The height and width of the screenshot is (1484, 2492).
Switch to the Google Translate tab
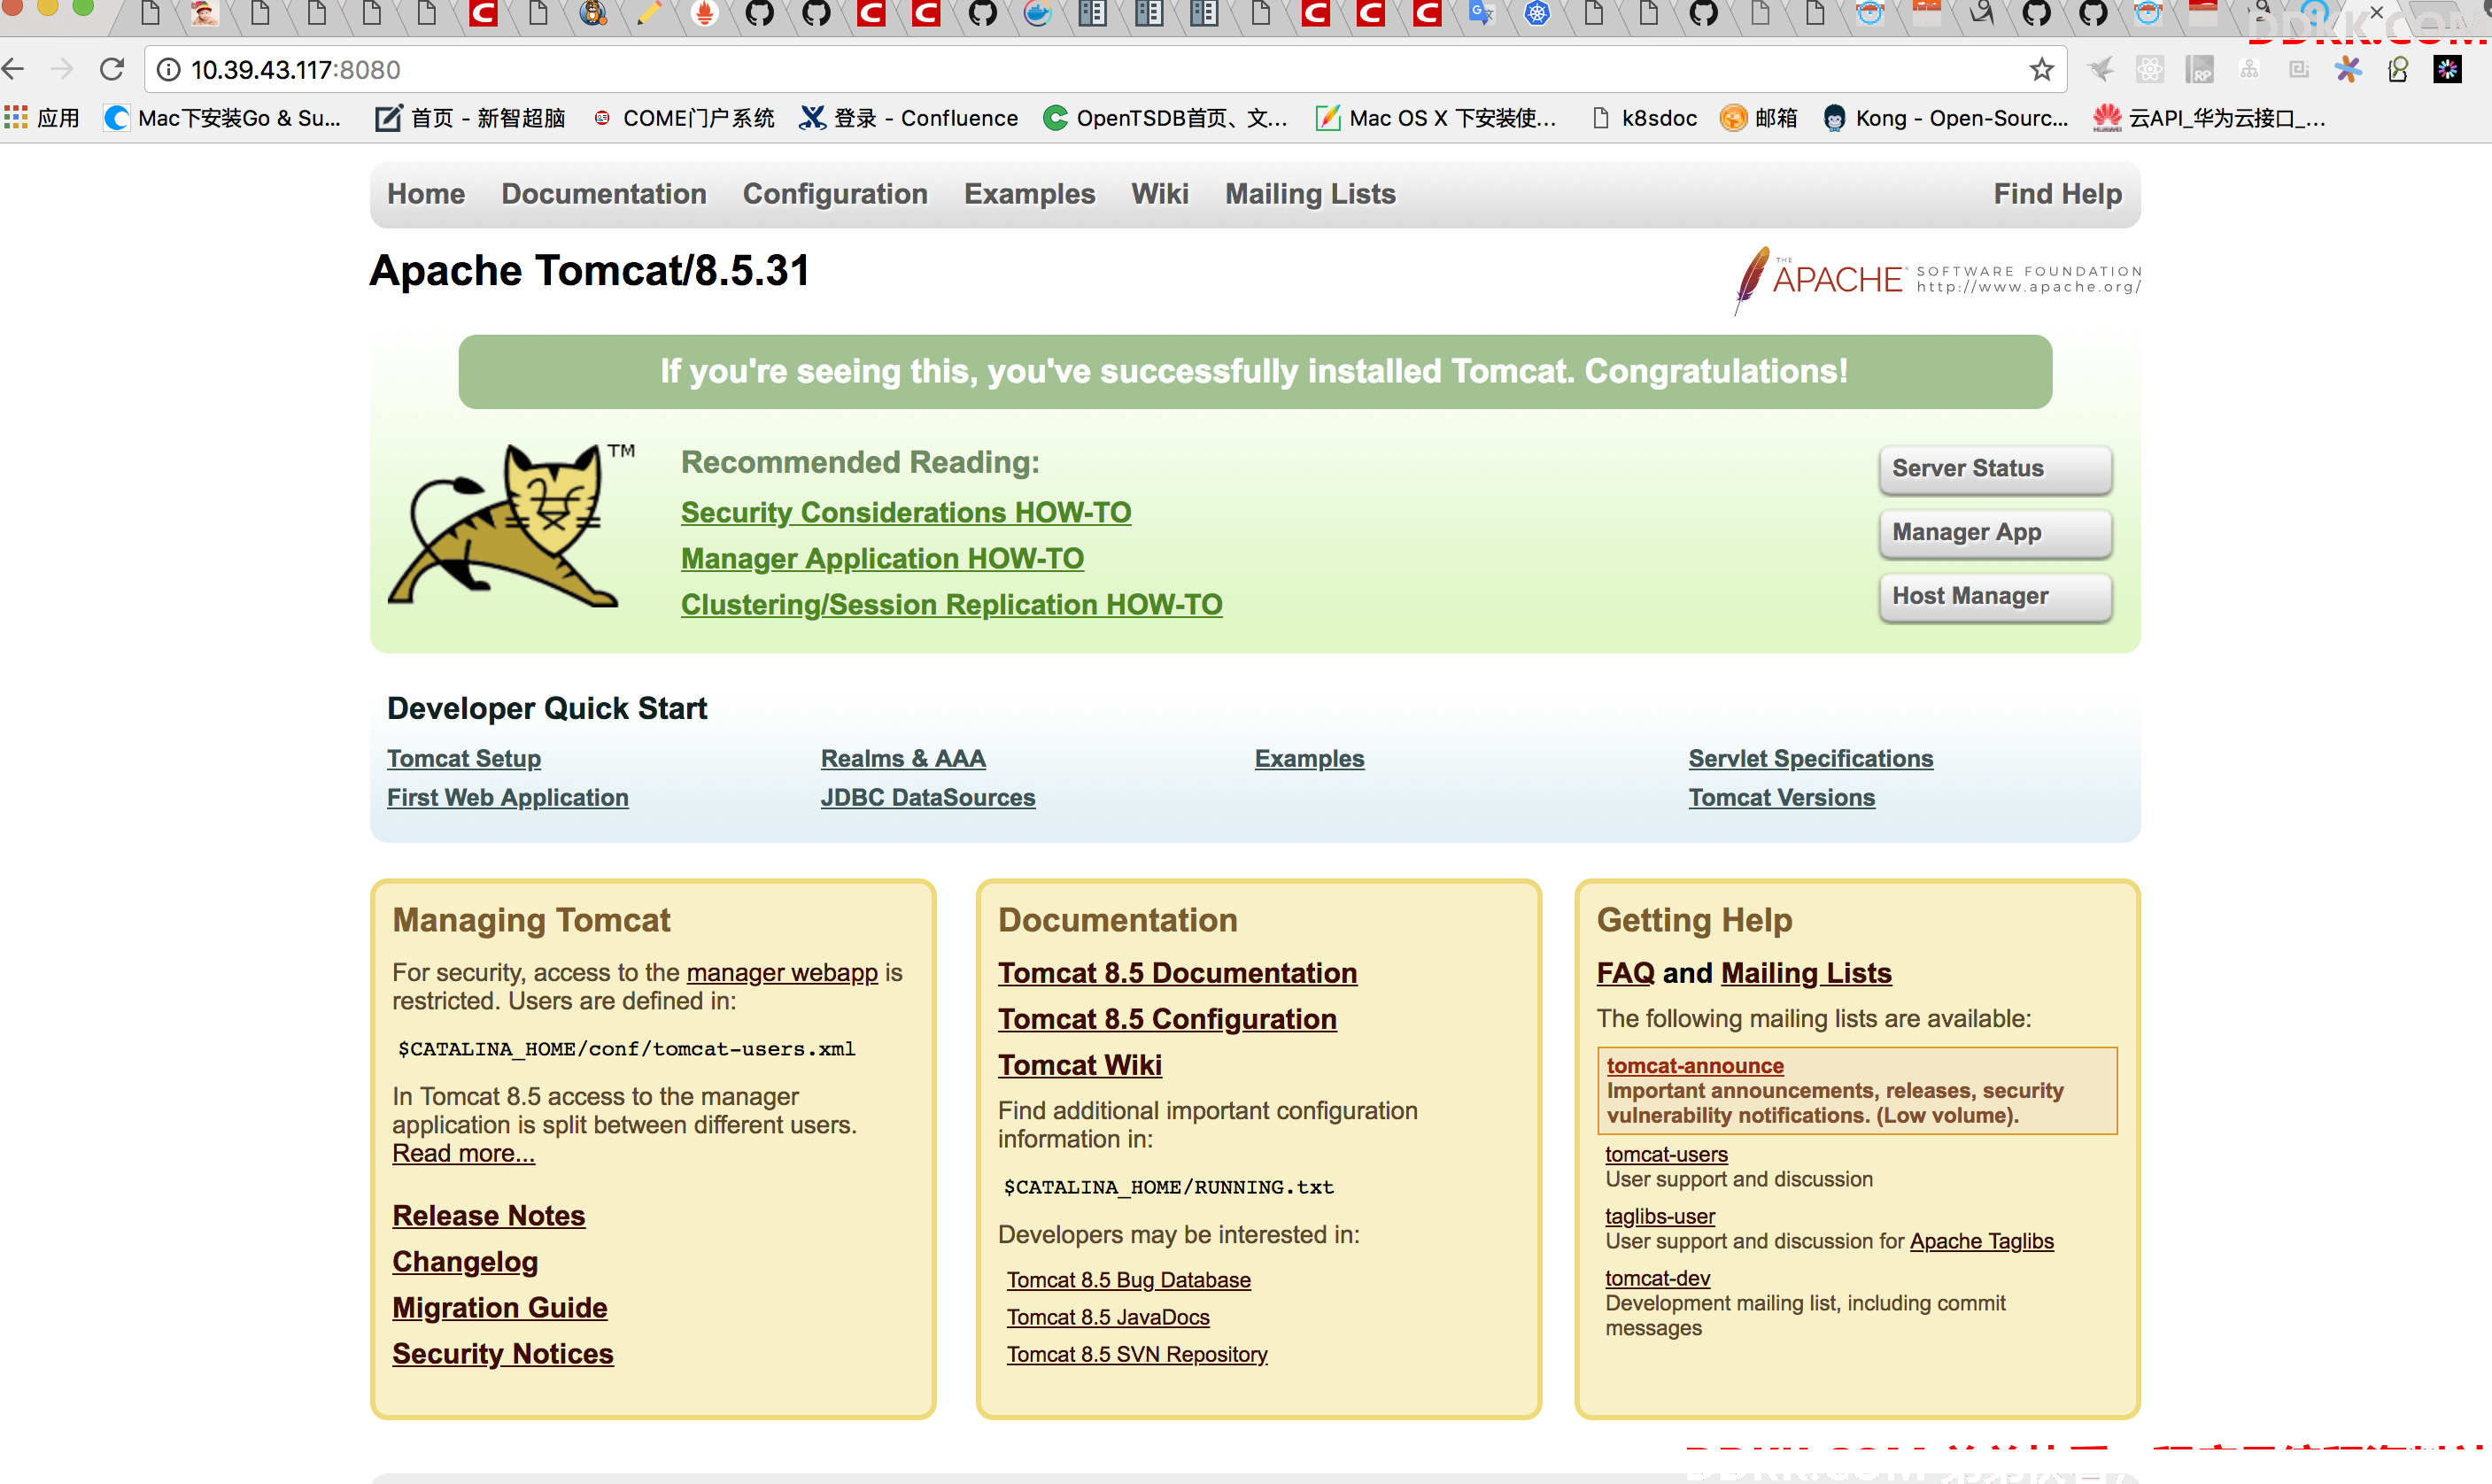click(1481, 13)
